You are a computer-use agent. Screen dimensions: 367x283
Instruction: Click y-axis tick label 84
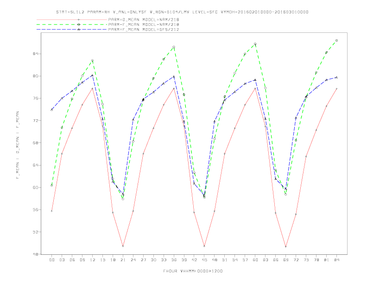tap(36, 54)
